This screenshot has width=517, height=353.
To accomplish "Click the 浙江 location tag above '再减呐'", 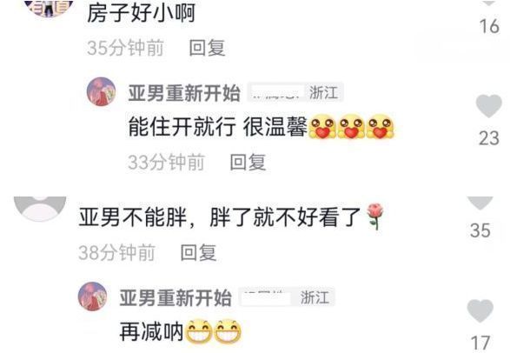I will click(x=315, y=297).
